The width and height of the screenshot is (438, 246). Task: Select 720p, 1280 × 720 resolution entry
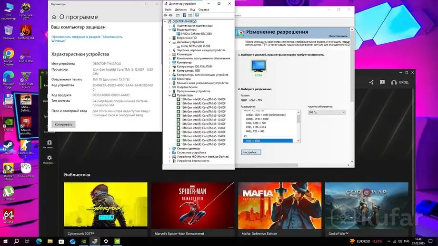256,123
